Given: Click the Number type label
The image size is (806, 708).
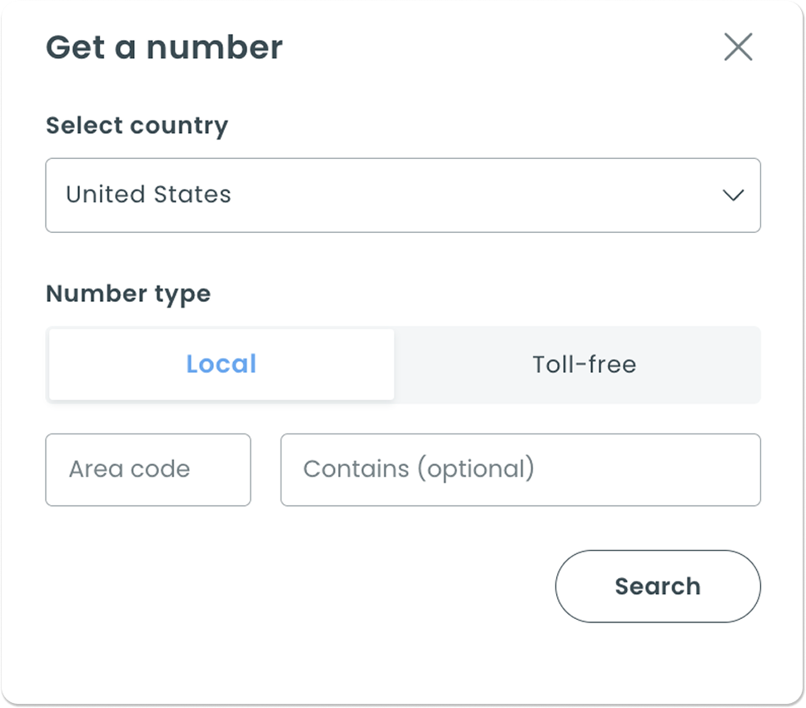Looking at the screenshot, I should click(128, 294).
